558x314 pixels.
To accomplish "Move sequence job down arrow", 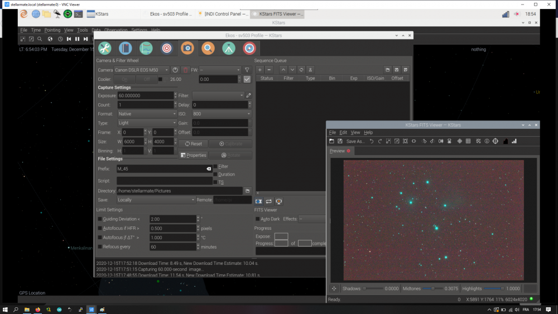I will (x=292, y=70).
